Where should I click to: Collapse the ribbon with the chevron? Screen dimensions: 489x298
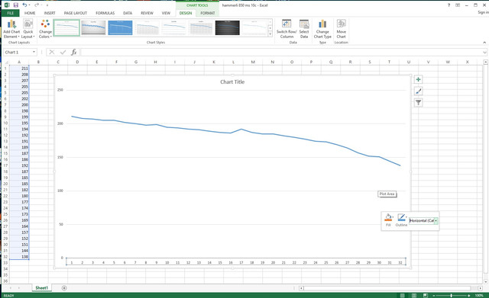pyautogui.click(x=484, y=43)
